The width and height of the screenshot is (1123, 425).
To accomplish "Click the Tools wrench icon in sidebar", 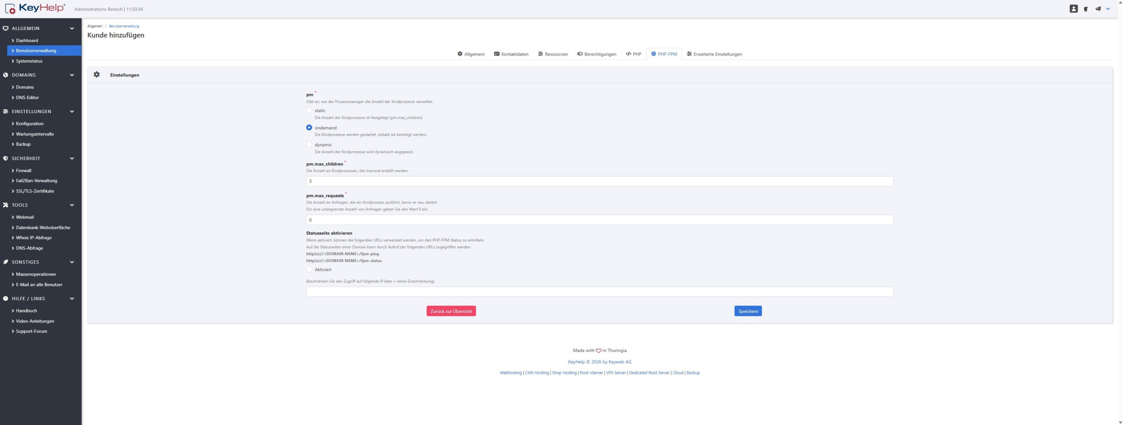I will pyautogui.click(x=6, y=205).
